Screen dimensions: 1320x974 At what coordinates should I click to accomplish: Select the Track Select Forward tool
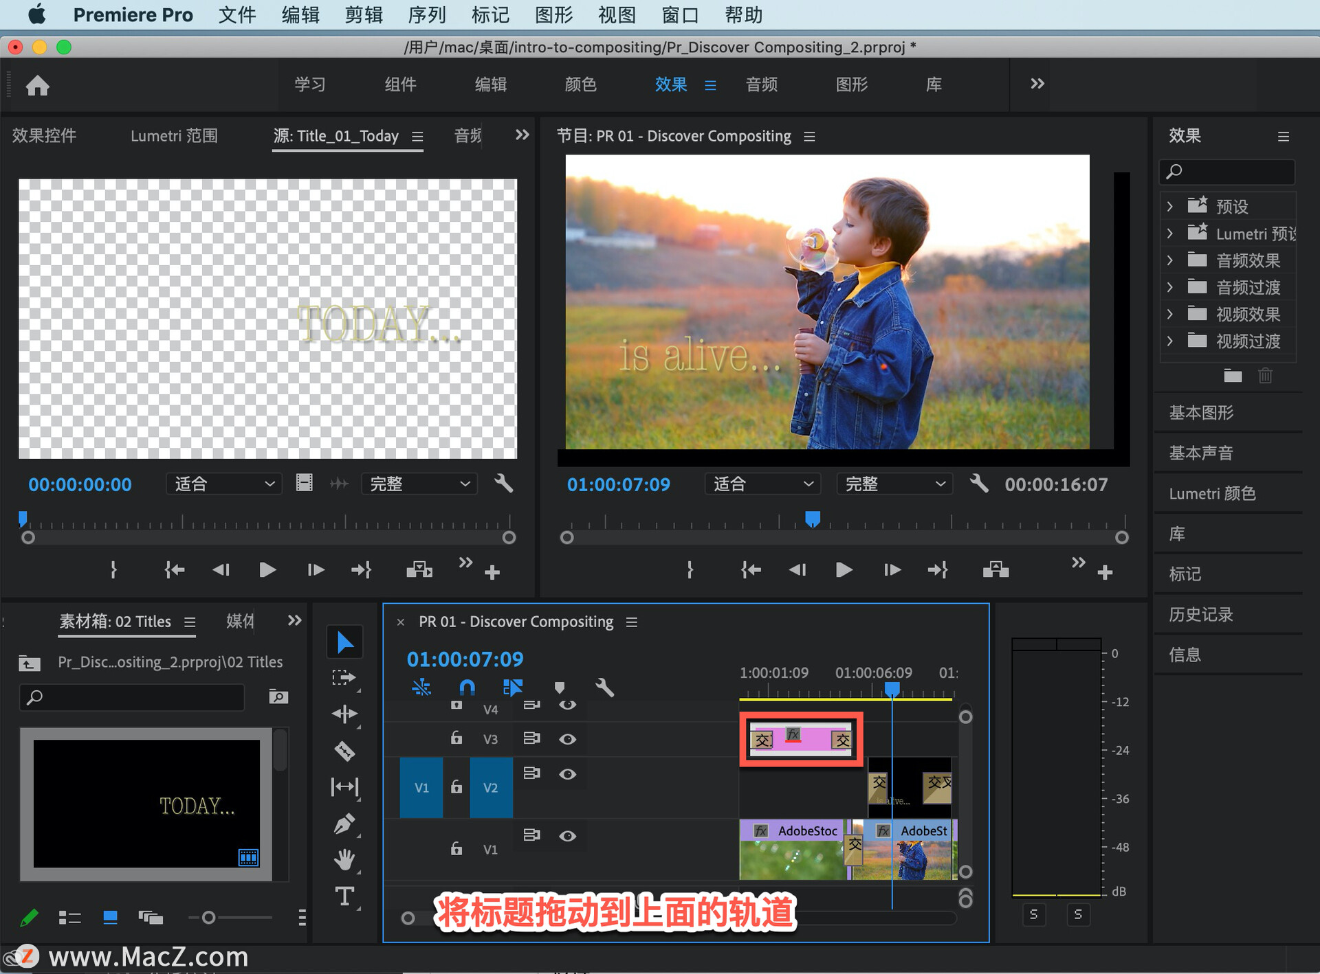tap(344, 678)
